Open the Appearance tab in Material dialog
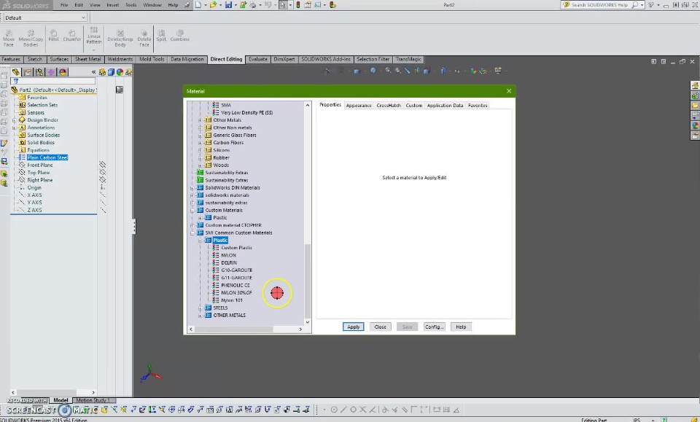700x422 pixels. (359, 105)
